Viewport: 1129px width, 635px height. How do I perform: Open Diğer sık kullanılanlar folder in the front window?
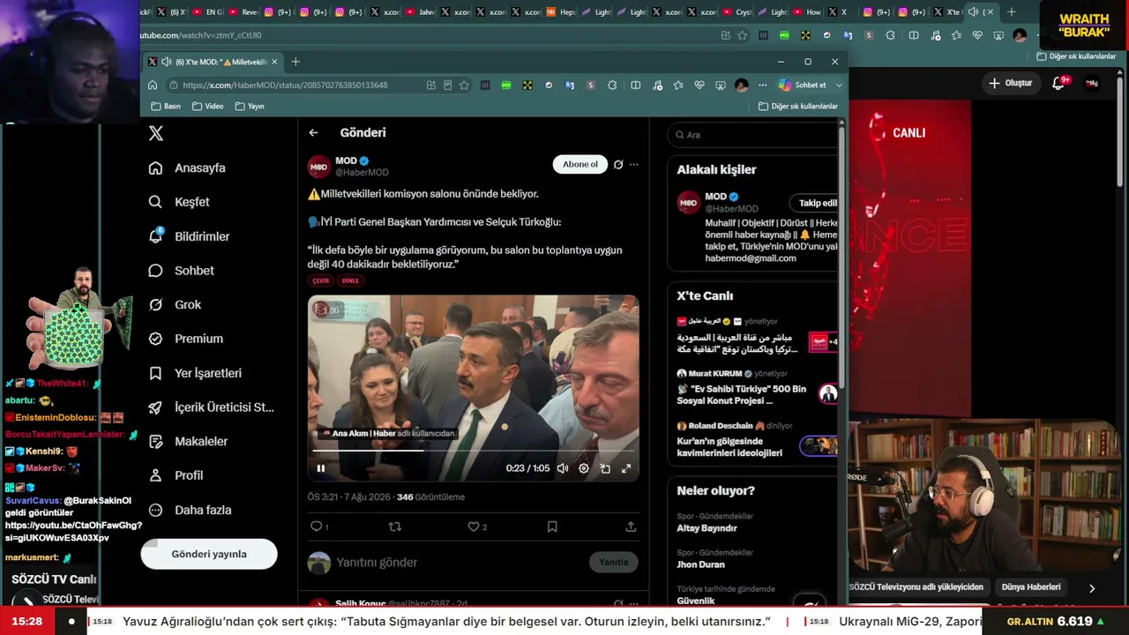click(798, 106)
